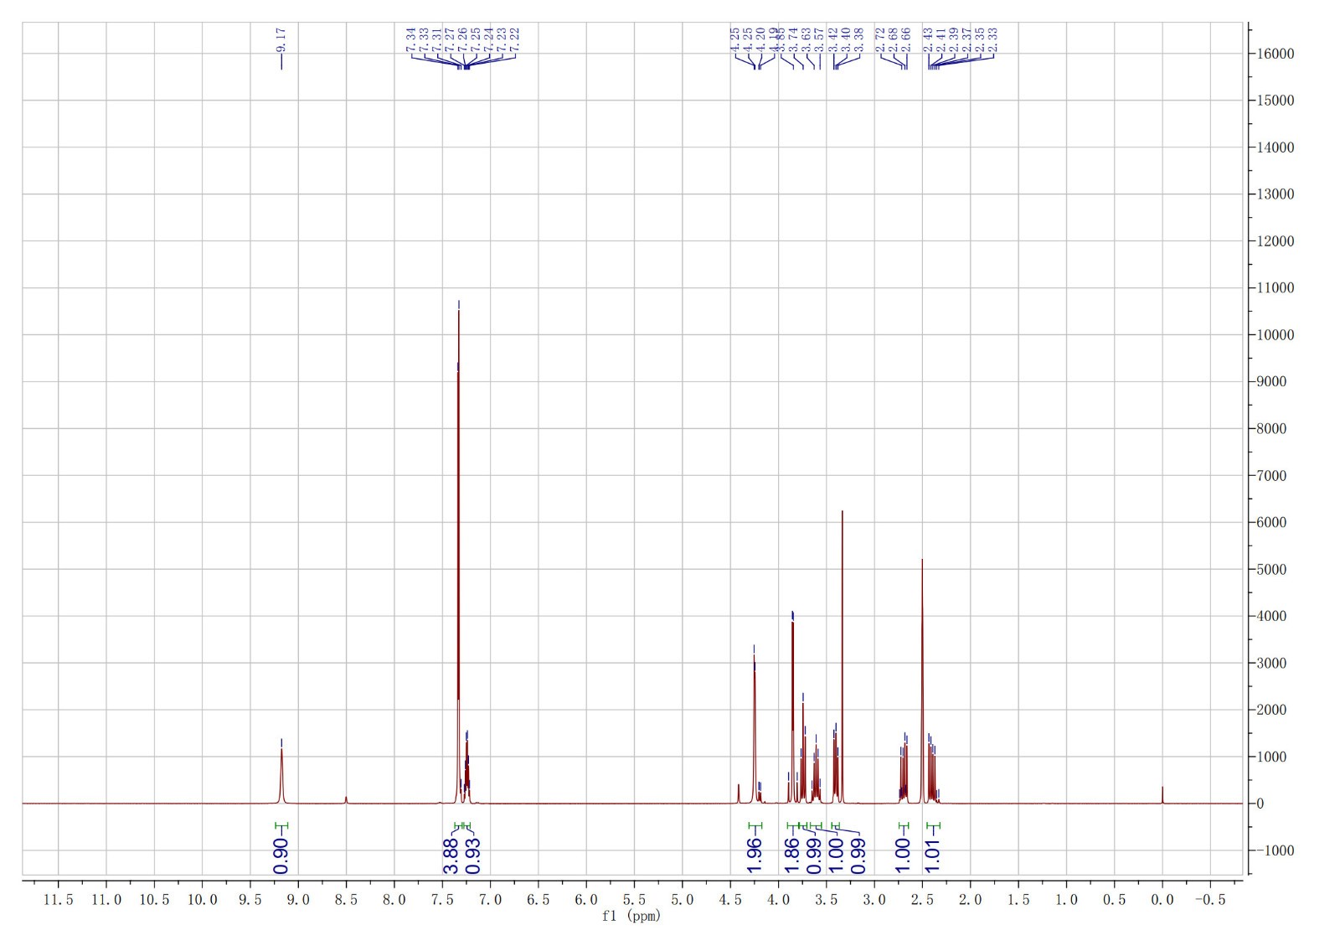Select the 0.90 integral value

coord(281,855)
